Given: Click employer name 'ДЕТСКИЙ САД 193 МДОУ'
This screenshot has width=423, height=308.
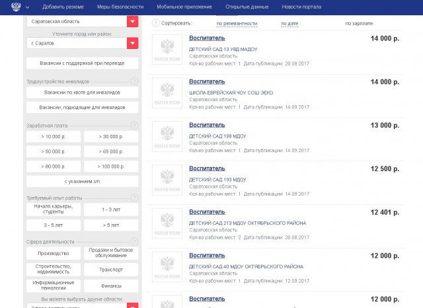Looking at the screenshot, I should click(x=217, y=180).
